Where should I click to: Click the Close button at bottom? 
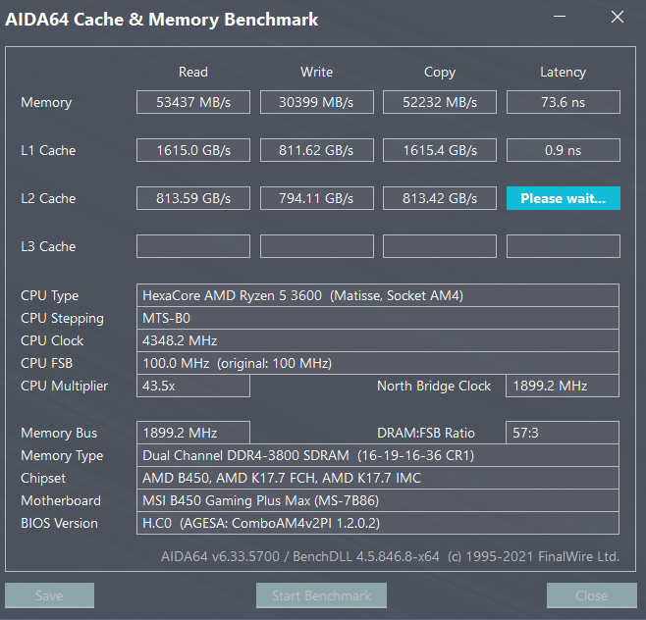tap(592, 595)
